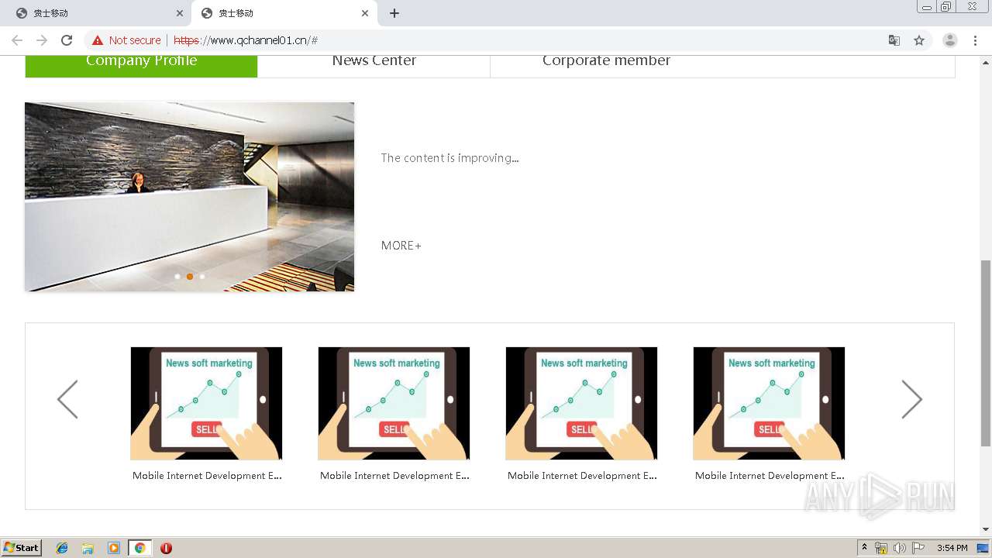Select the second 贵士移动 browser tab
The height and width of the screenshot is (558, 992).
coord(284,13)
